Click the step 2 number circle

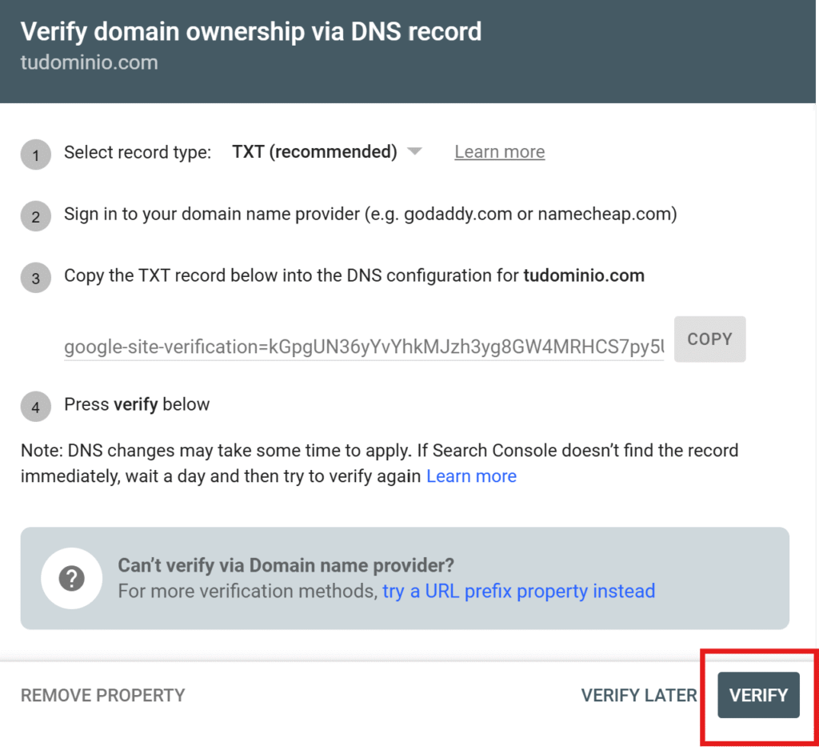pos(35,216)
